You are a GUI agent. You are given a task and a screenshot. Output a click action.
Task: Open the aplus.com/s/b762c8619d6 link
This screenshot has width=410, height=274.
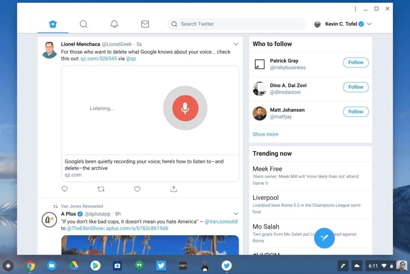coord(137,228)
